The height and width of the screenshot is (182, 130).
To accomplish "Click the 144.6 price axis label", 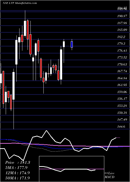I will point(121,126).
